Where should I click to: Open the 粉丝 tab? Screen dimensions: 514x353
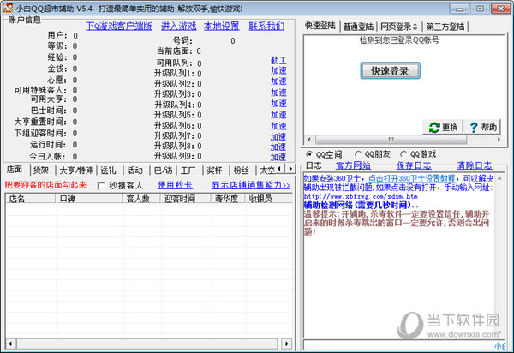[242, 171]
